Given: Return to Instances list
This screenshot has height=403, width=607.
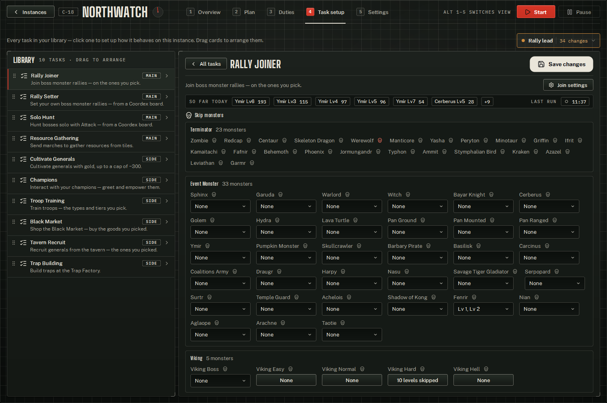Looking at the screenshot, I should tap(30, 12).
